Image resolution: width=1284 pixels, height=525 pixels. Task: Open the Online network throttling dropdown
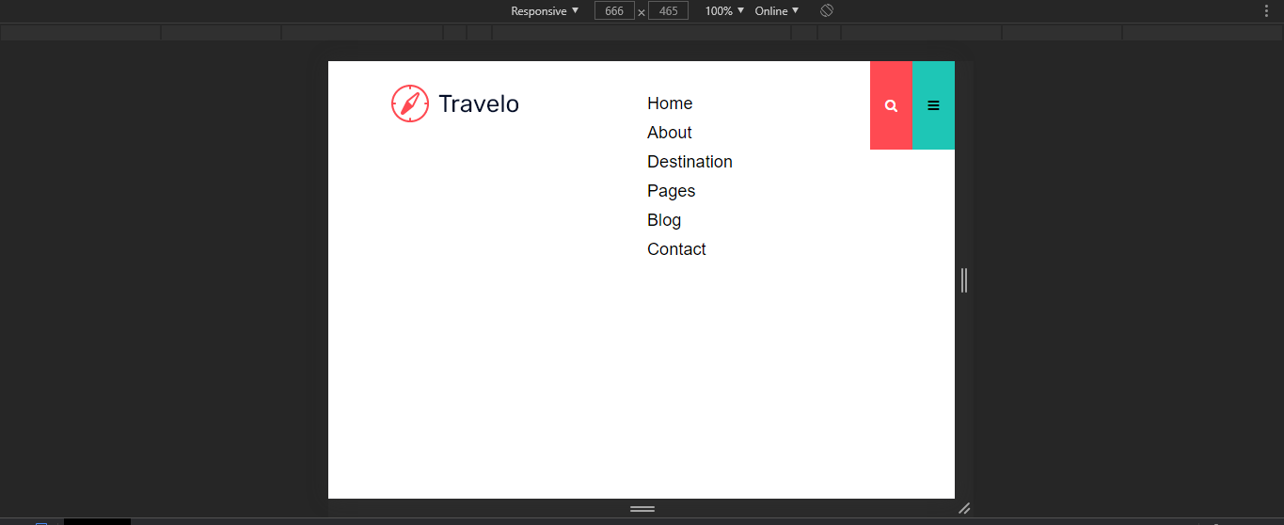coord(776,11)
